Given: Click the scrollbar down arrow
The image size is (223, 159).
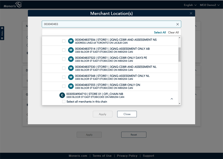Looking at the screenshot, I should (x=180, y=104).
